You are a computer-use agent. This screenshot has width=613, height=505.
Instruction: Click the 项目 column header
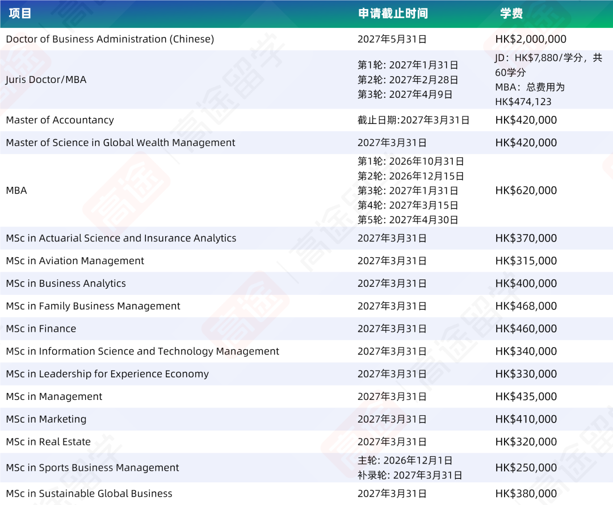[20, 14]
